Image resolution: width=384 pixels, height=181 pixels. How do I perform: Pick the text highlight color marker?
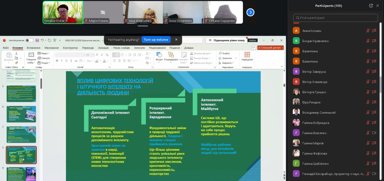click(97, 61)
